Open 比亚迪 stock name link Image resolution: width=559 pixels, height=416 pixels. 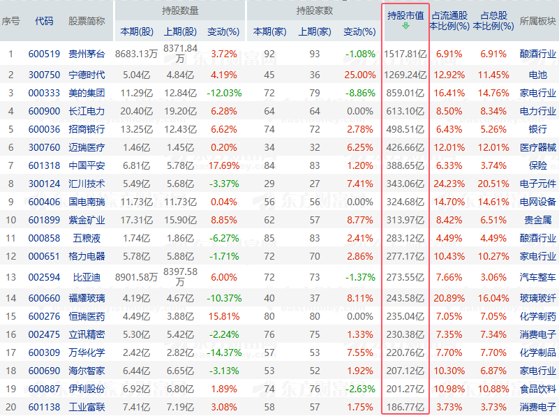87,278
